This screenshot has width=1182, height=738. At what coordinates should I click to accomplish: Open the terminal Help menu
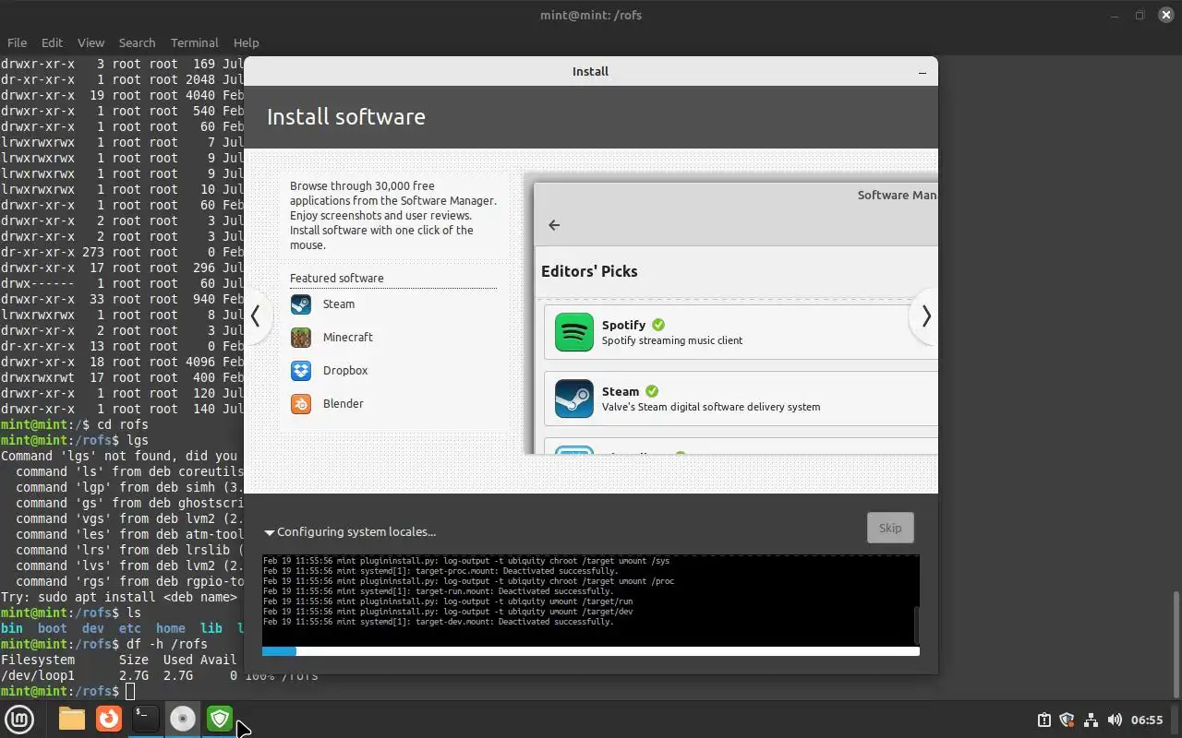(246, 42)
